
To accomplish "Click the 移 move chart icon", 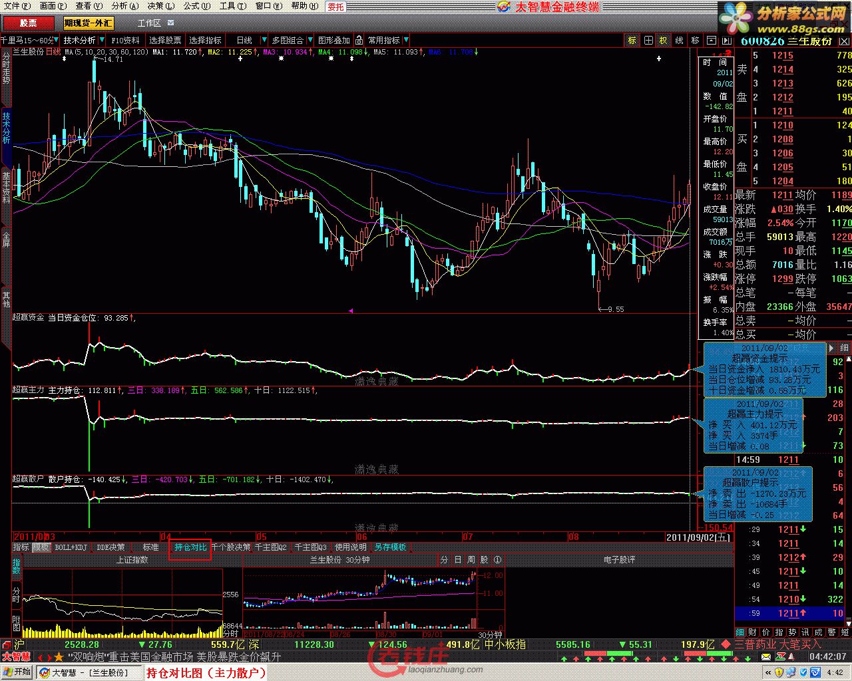I will [696, 41].
